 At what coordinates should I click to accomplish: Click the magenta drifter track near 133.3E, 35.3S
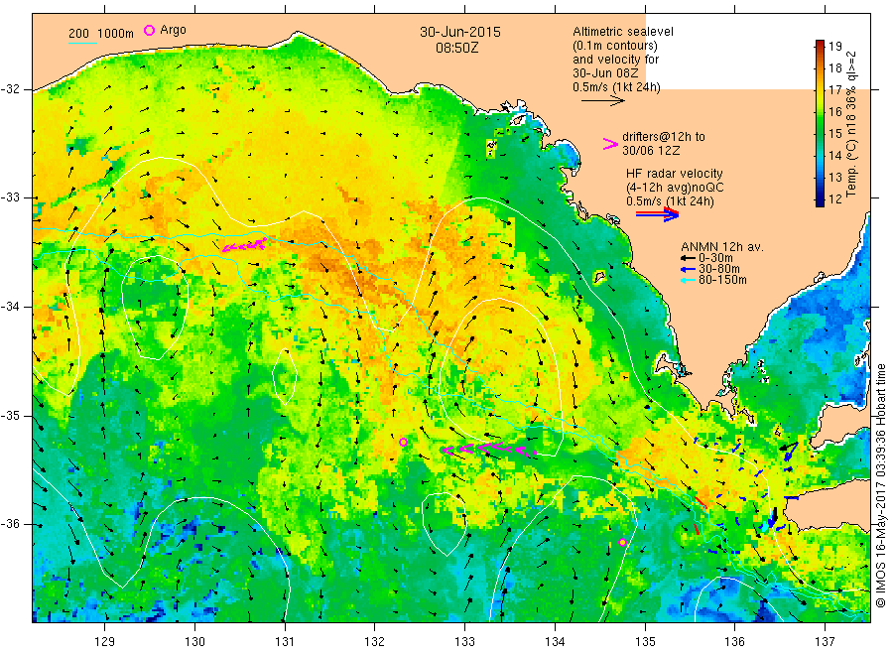(489, 449)
